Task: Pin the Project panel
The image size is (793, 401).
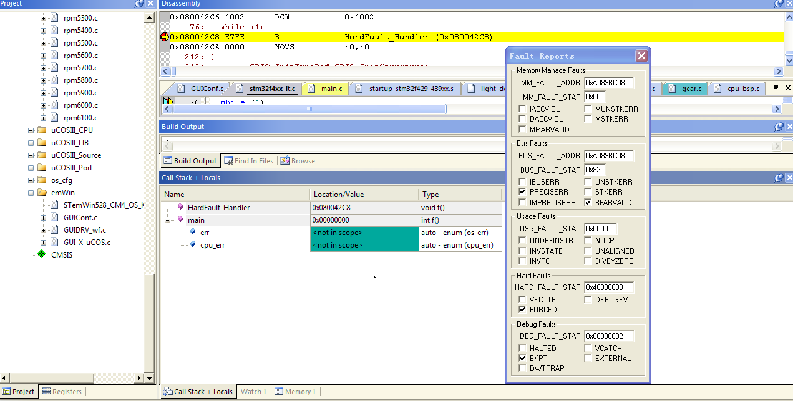Action: tap(140, 4)
